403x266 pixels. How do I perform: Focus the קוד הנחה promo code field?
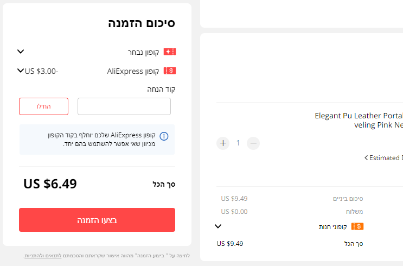124,106
